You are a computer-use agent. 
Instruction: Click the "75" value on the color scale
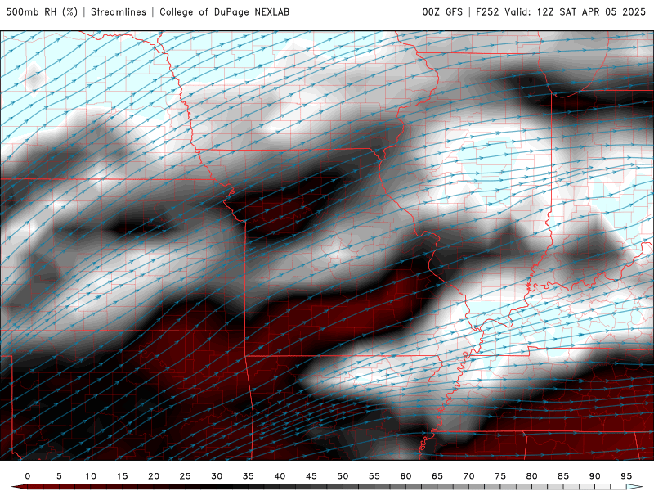tap(500, 476)
